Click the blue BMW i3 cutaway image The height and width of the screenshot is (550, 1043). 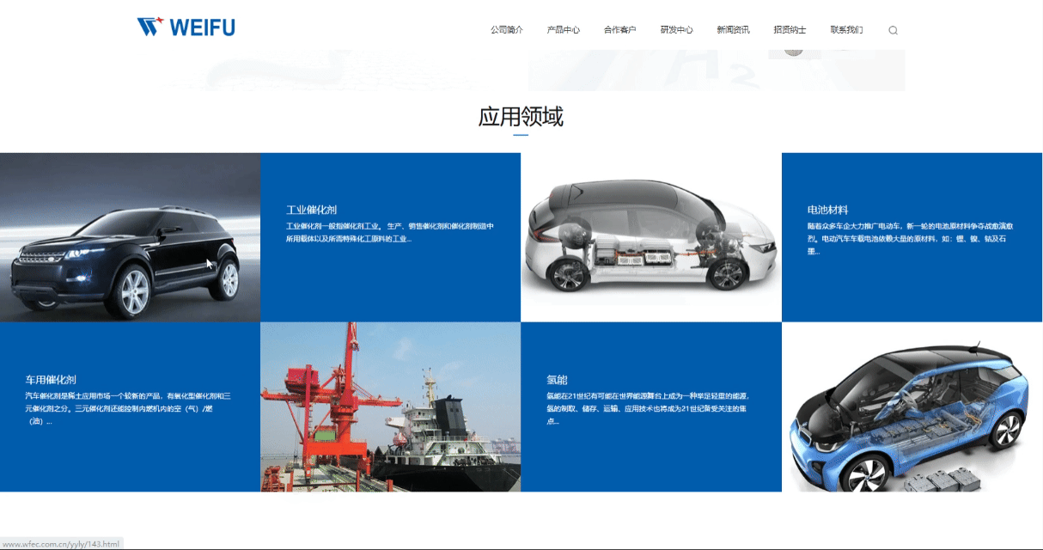tap(912, 407)
